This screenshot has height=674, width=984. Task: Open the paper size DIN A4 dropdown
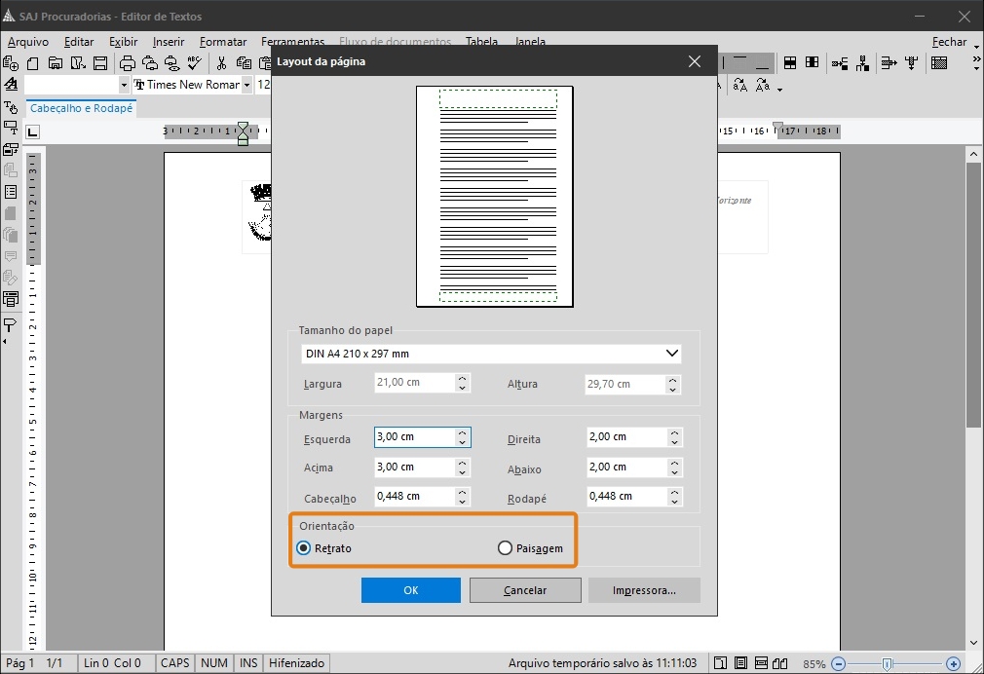[671, 354]
